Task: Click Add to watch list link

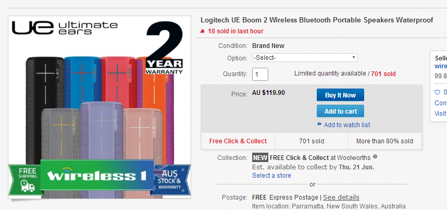Action: pos(347,125)
